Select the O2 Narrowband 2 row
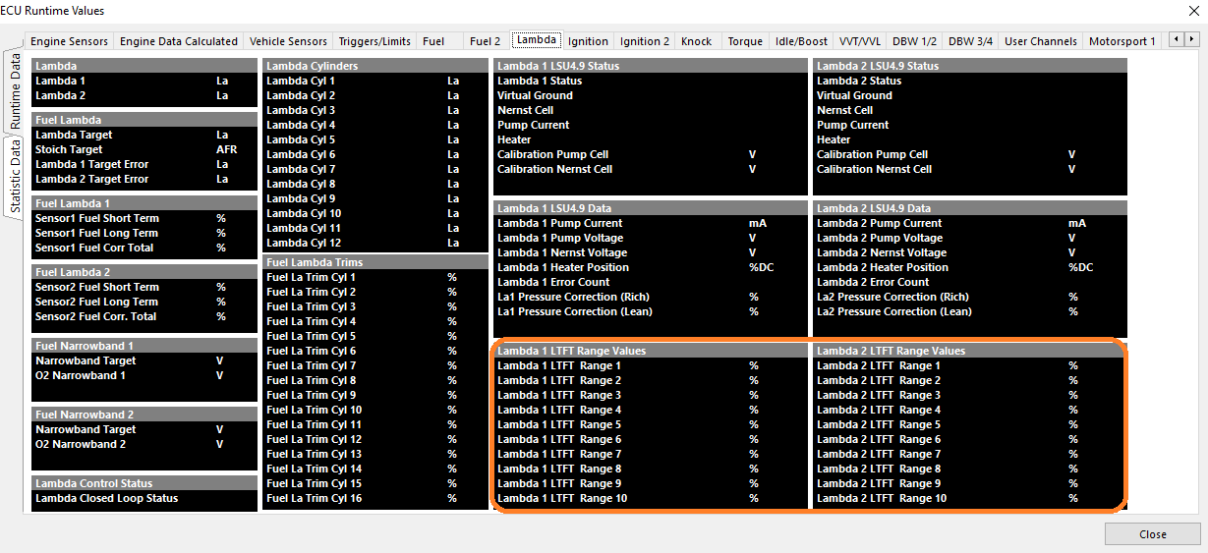 [x=144, y=444]
